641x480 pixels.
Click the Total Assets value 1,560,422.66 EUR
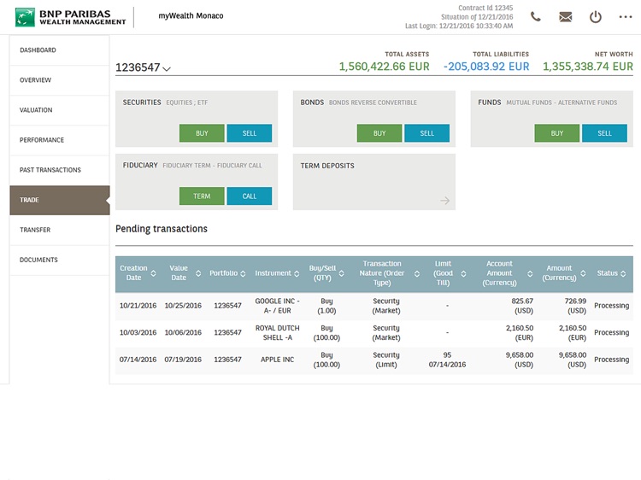pyautogui.click(x=385, y=67)
